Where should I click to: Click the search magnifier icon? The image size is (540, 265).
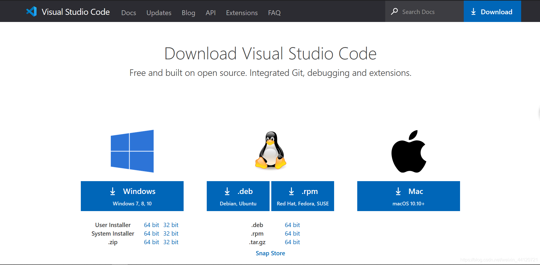coord(394,11)
